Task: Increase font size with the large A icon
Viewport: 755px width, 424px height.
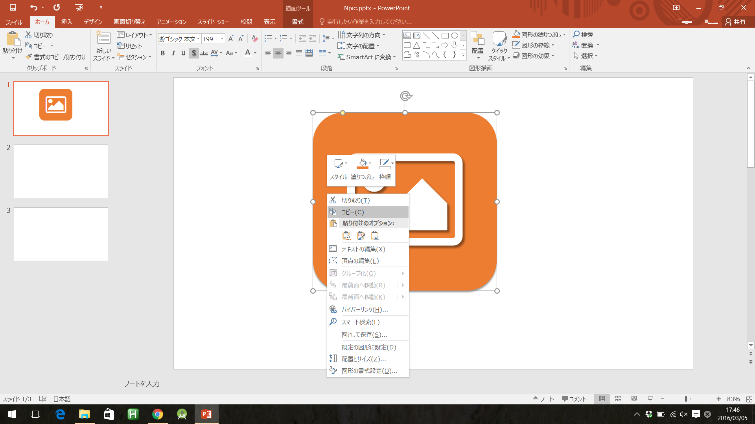Action: pyautogui.click(x=231, y=38)
